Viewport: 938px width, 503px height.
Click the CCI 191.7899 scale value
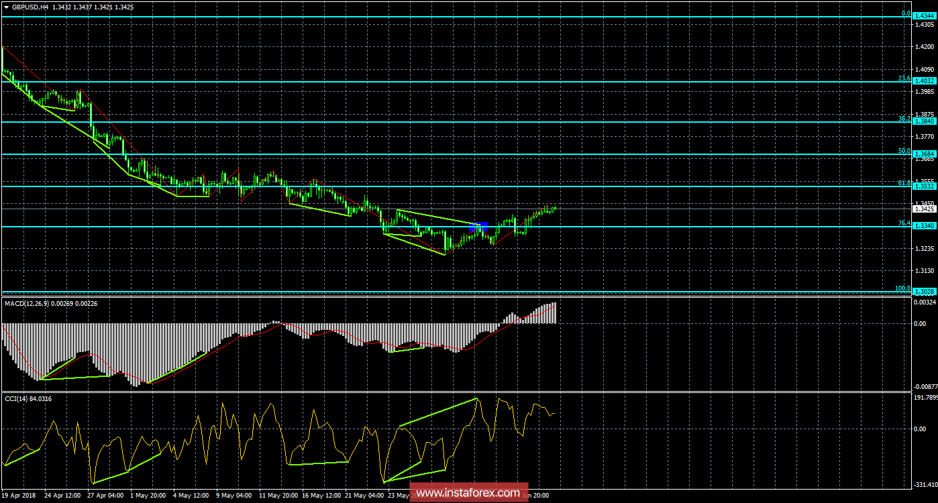[x=926, y=398]
